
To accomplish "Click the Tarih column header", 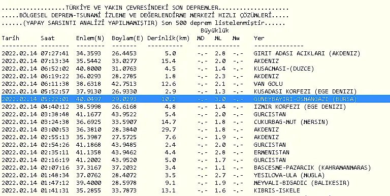I will pos(10,38).
